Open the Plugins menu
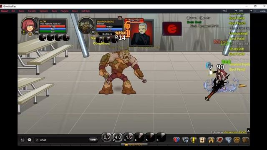267x150 pixels. 64,11
